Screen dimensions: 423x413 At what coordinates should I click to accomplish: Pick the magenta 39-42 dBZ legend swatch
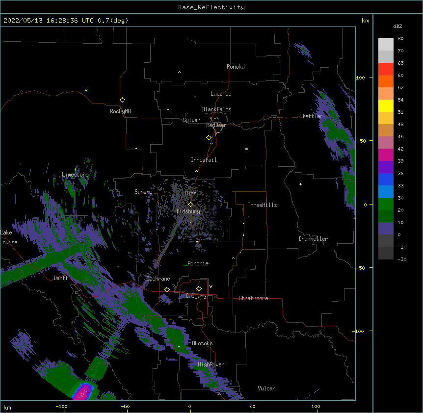point(386,155)
